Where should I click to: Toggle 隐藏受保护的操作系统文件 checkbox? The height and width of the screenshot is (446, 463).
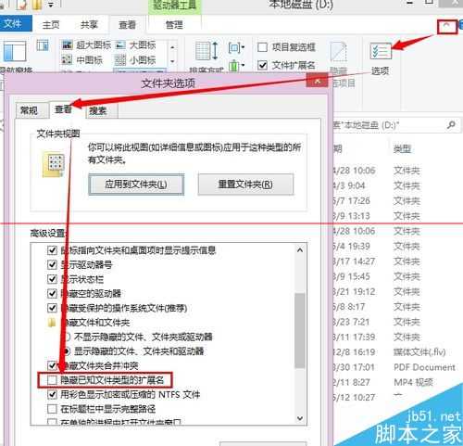52,308
